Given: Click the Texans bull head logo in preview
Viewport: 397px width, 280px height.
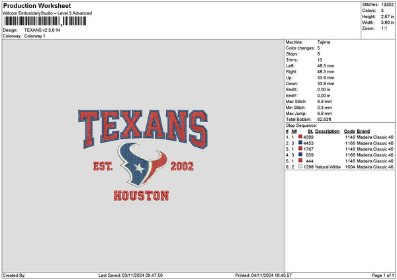Looking at the screenshot, I should [x=143, y=164].
